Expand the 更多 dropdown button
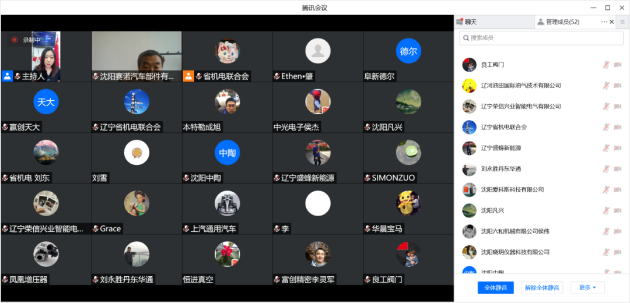The height and width of the screenshot is (303, 630). click(x=587, y=288)
